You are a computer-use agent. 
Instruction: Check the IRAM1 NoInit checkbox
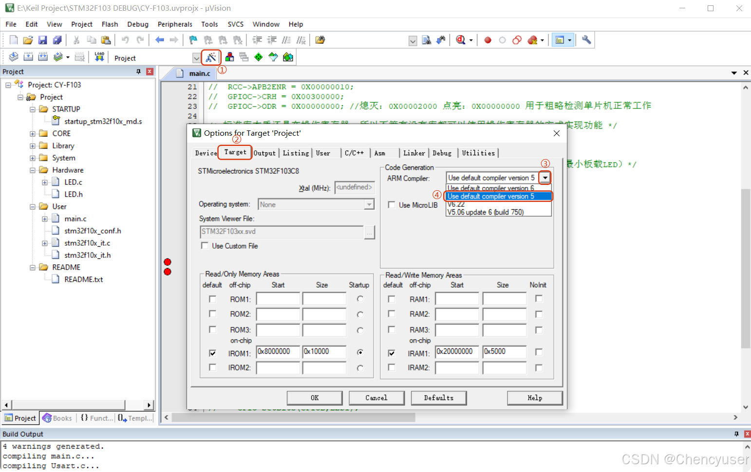[539, 352]
